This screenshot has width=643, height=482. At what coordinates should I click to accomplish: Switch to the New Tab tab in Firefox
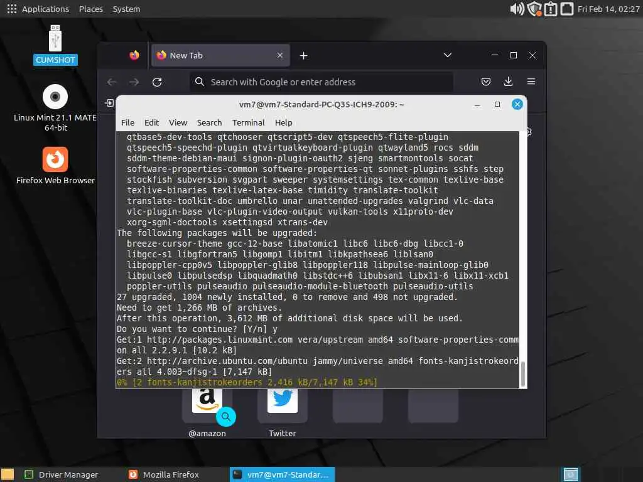coord(220,55)
